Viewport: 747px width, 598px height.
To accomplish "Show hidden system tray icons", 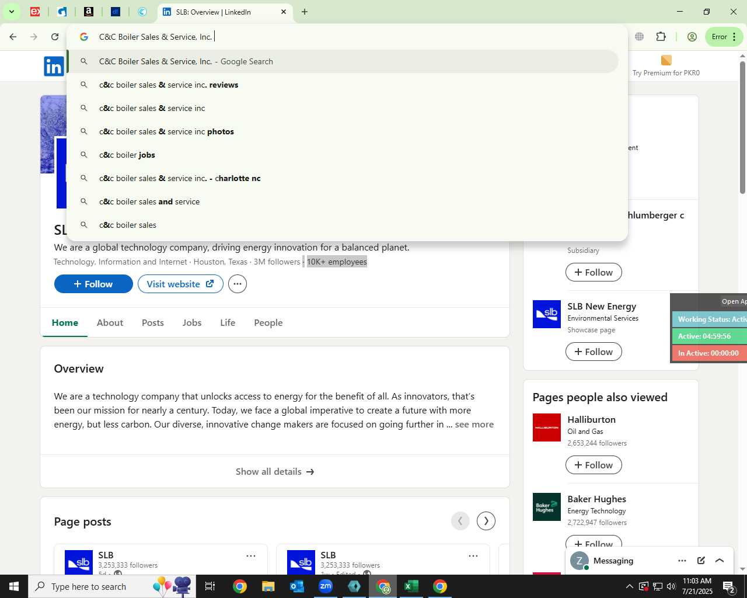I will tap(629, 586).
